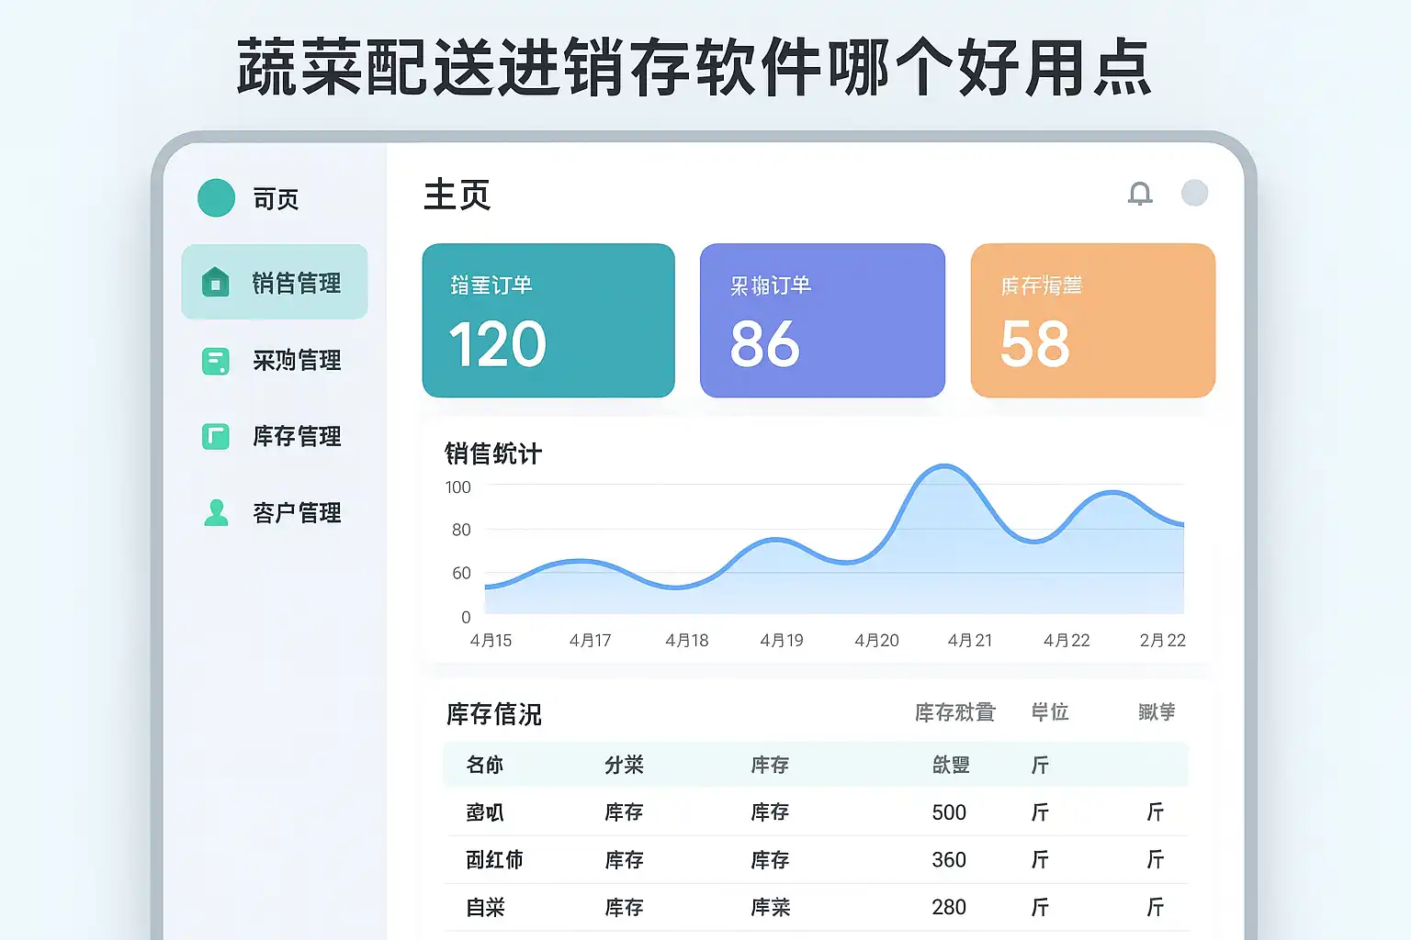Click the quantity value 500 in the table
Image resolution: width=1411 pixels, height=940 pixels.
point(949,812)
